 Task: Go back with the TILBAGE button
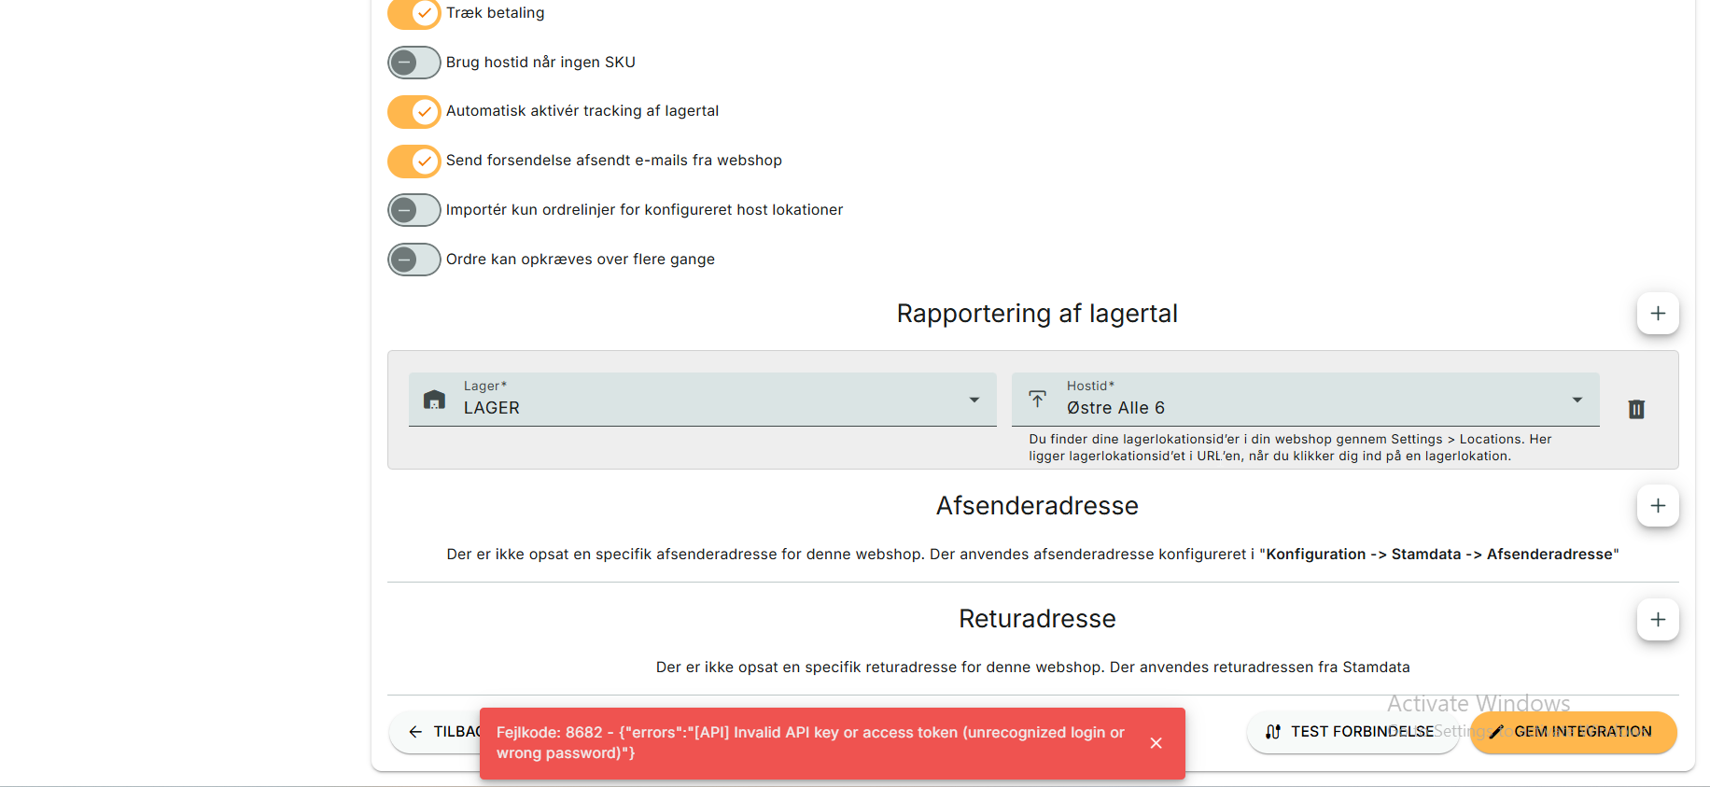[x=436, y=732]
